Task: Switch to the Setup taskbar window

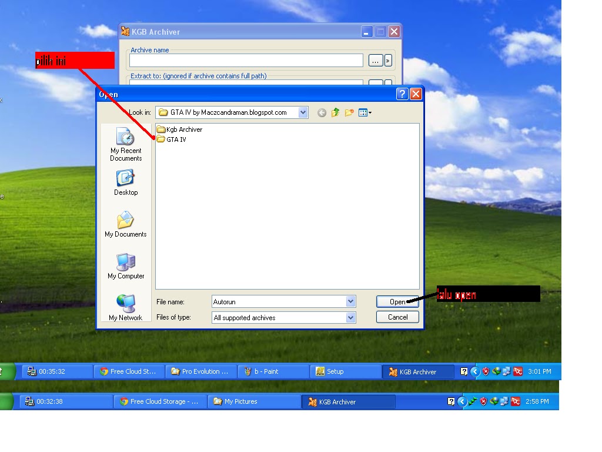Action: (345, 371)
